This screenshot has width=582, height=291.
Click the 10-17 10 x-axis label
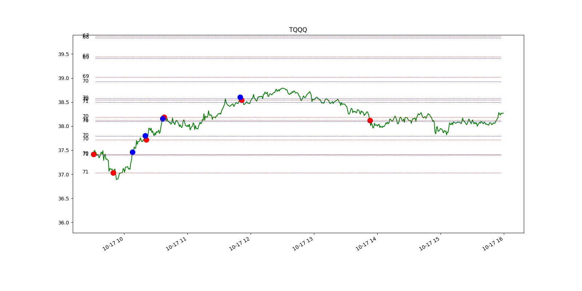(x=113, y=243)
